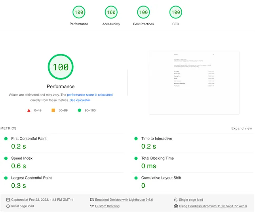Click the SEO score gauge
The height and width of the screenshot is (213, 255).
(175, 12)
